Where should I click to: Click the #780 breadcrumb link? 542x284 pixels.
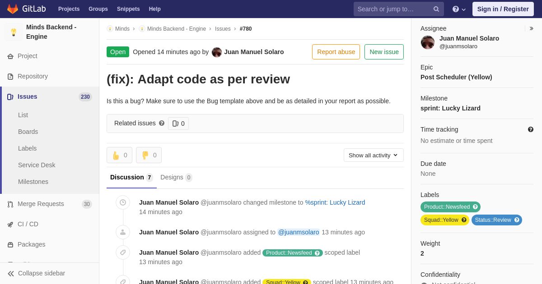tap(246, 29)
